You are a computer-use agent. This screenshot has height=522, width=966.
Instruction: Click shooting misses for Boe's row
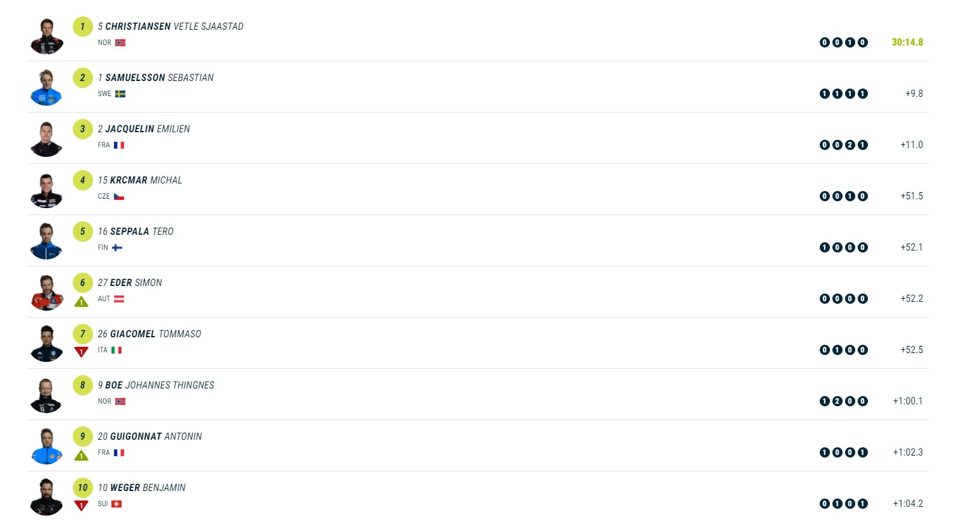point(843,401)
